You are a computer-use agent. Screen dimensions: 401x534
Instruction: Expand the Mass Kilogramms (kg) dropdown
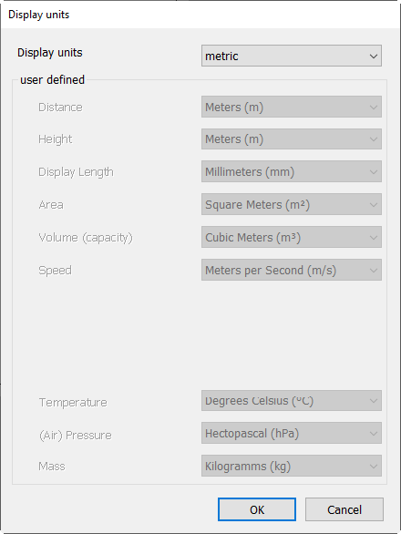(x=292, y=466)
